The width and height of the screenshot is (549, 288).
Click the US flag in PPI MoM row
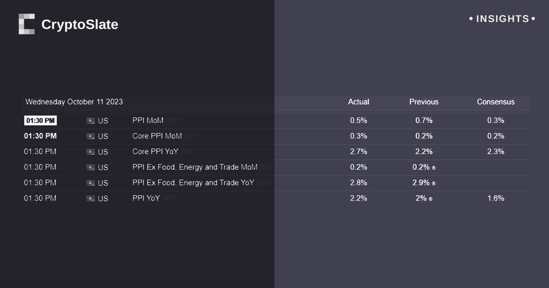click(91, 121)
